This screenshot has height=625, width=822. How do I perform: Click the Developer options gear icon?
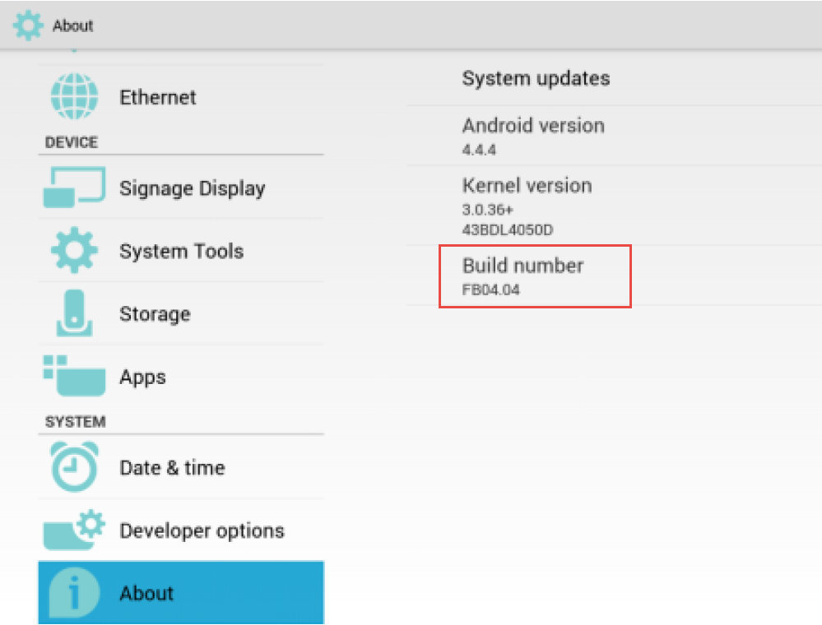tap(74, 530)
